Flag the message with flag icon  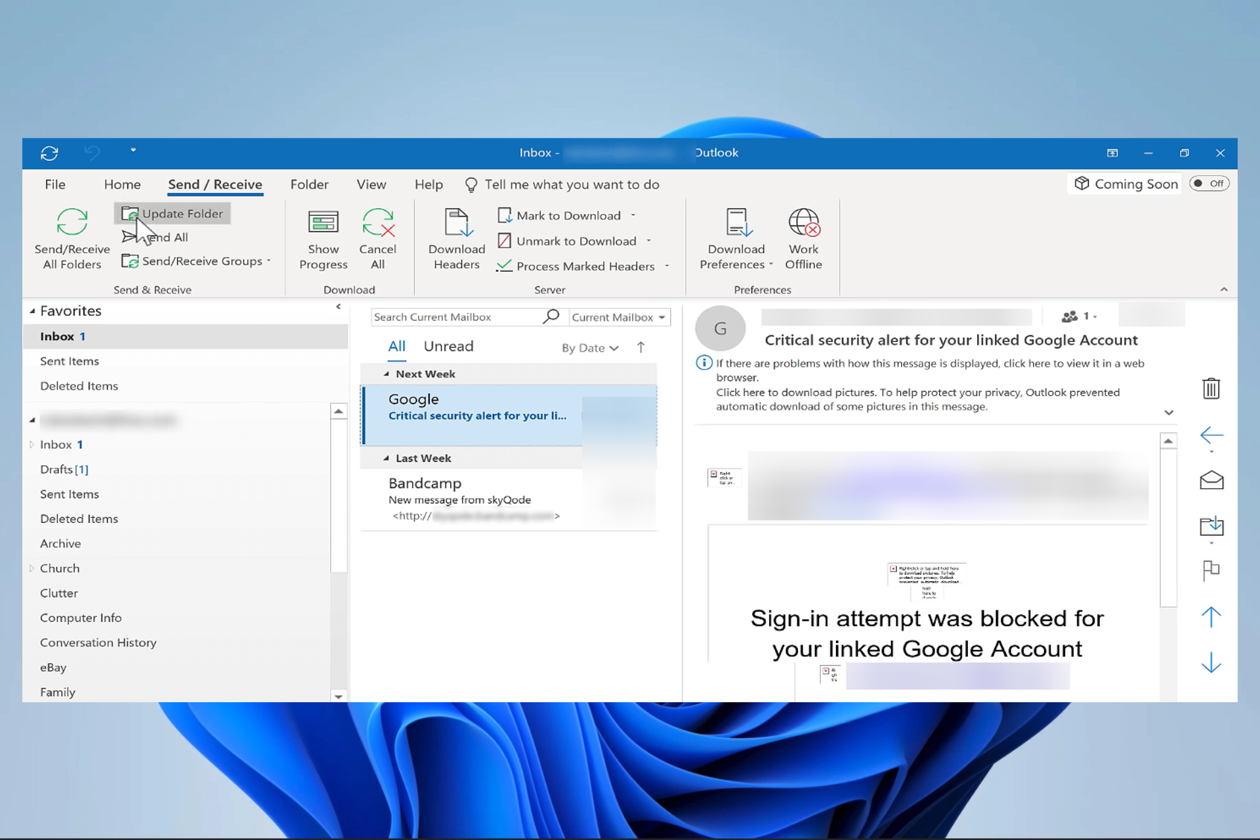point(1211,570)
